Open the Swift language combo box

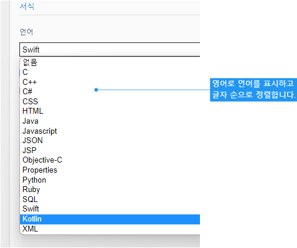tap(110, 49)
